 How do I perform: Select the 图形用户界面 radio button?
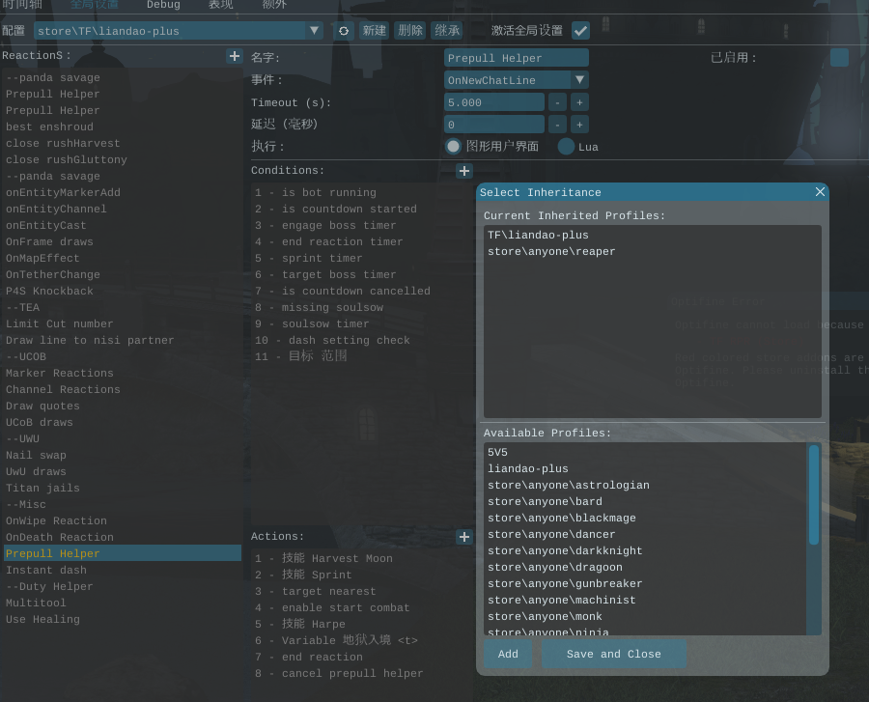(x=453, y=147)
